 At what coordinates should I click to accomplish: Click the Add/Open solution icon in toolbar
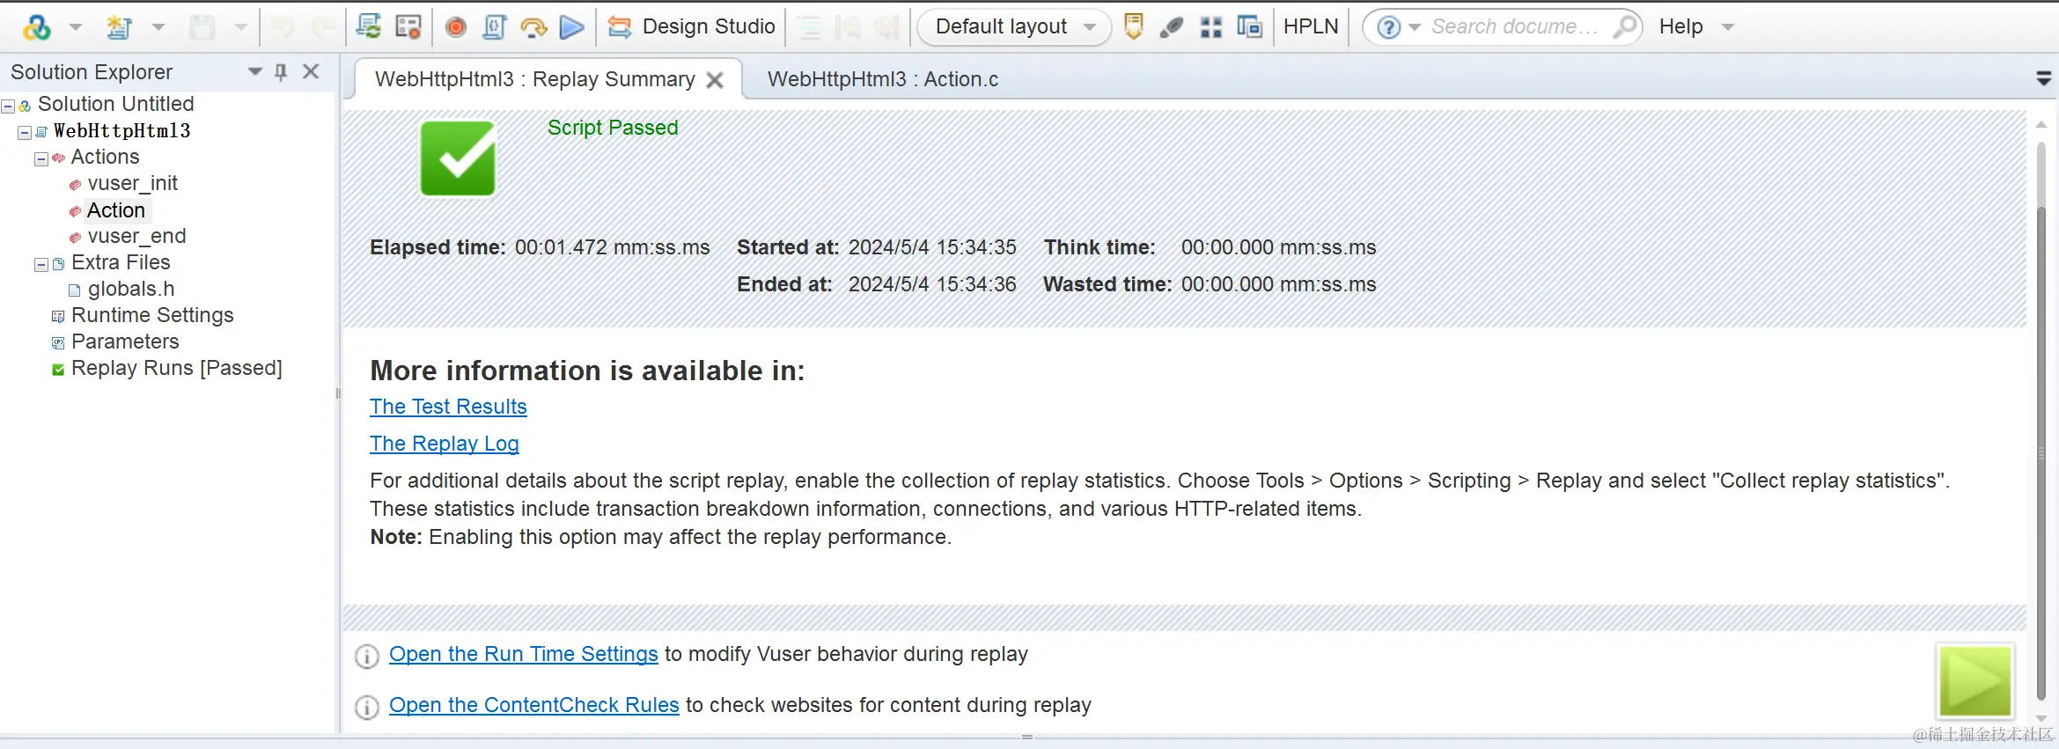pos(37,27)
